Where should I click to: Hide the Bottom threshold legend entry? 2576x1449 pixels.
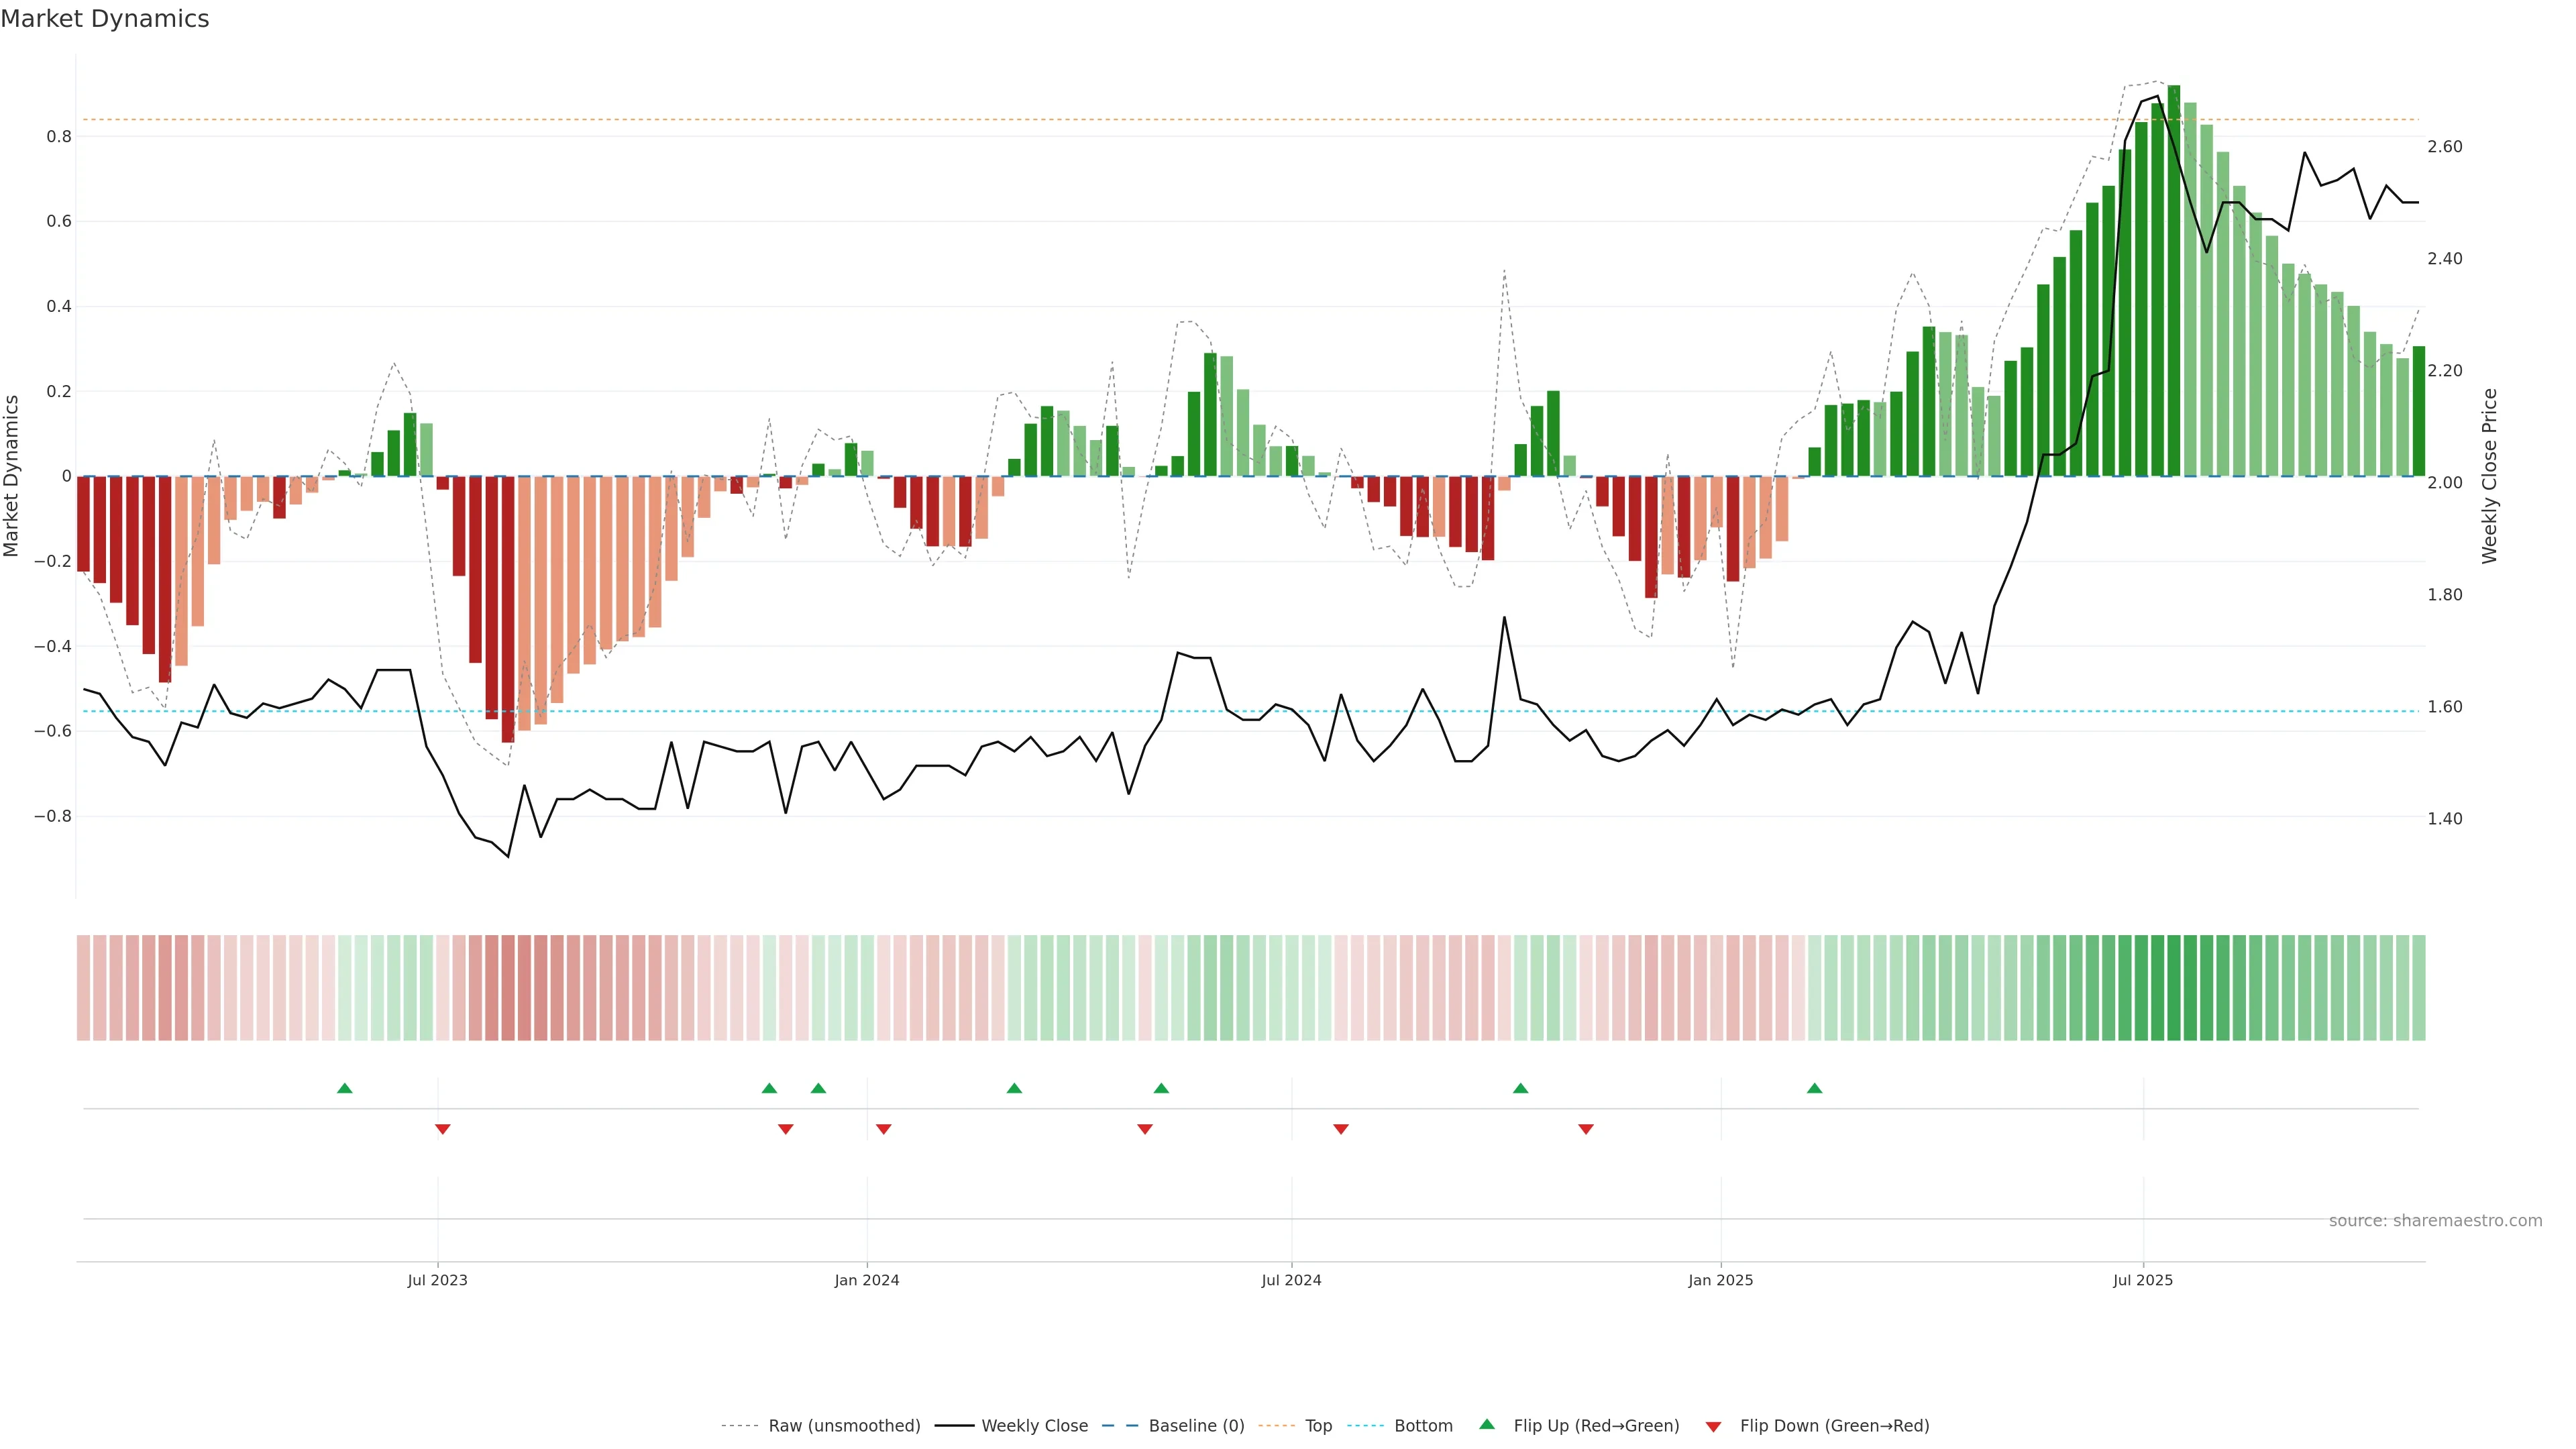click(x=1423, y=1426)
